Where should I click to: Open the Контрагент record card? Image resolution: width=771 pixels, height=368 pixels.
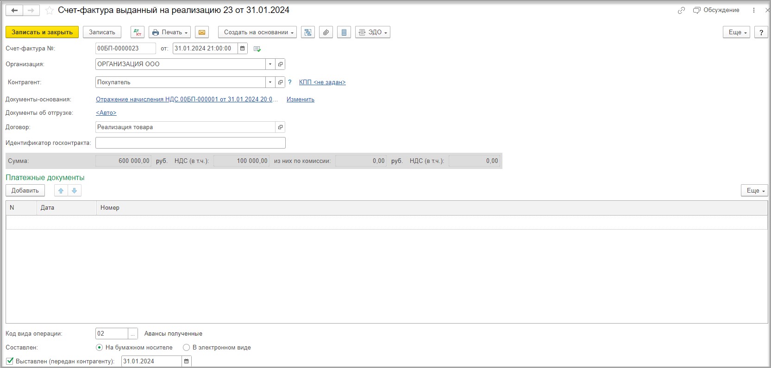coord(281,82)
